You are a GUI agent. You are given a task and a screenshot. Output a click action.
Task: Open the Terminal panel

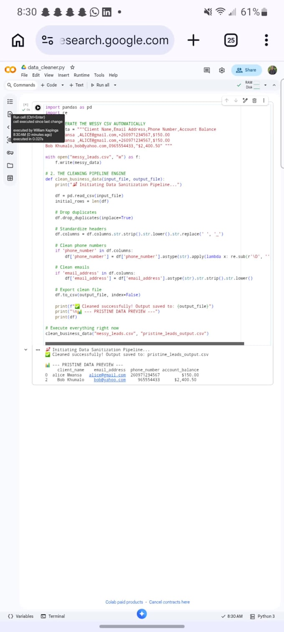(x=53, y=617)
